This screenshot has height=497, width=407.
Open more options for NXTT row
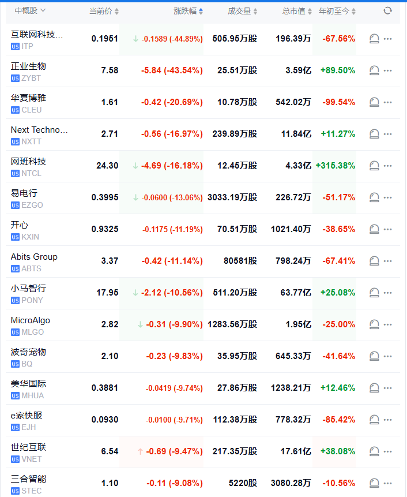(388, 134)
